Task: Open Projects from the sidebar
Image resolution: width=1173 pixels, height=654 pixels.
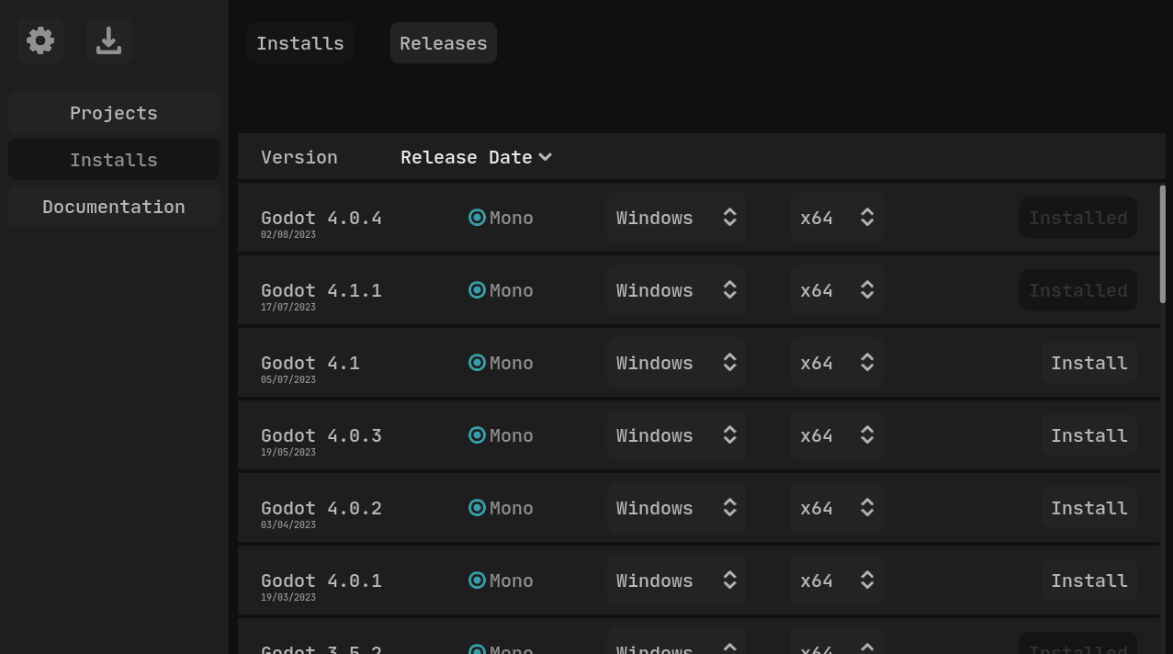Action: pos(113,112)
